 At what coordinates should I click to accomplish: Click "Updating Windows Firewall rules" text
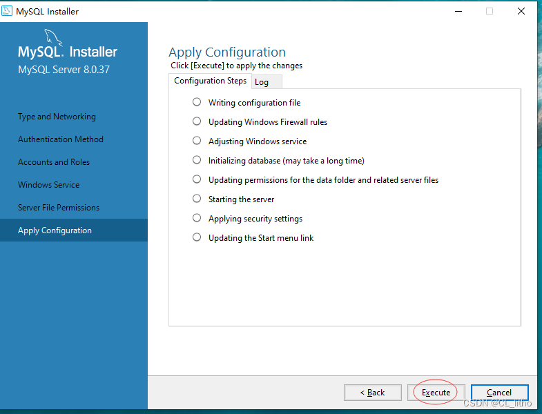(x=268, y=122)
